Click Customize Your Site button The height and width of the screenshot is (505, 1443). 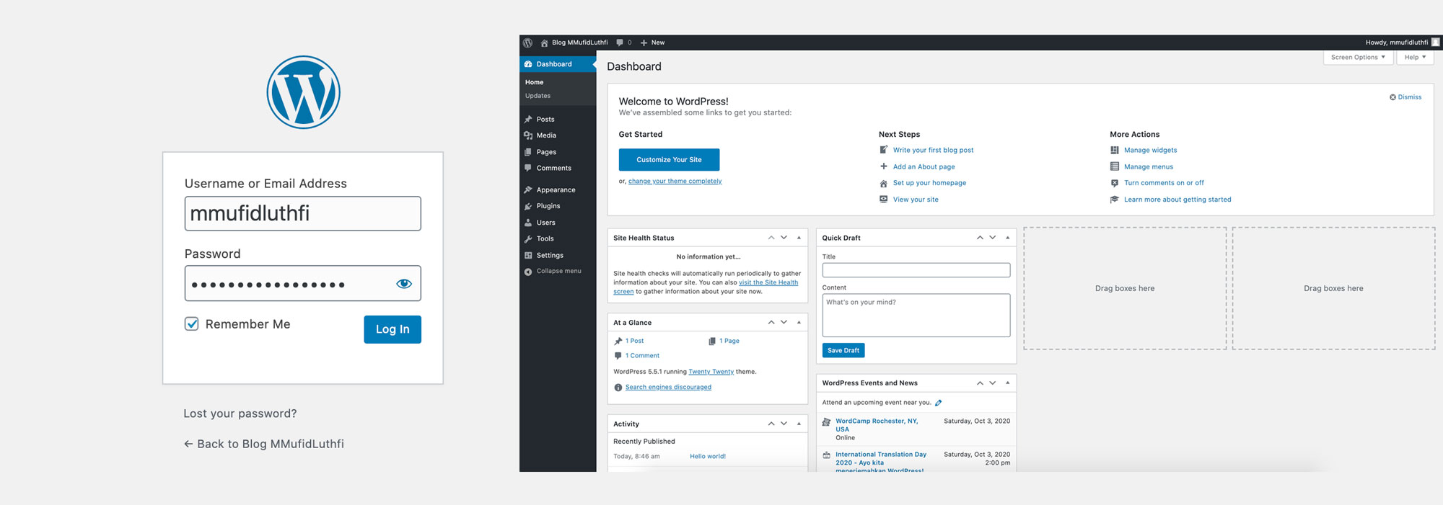pos(669,160)
